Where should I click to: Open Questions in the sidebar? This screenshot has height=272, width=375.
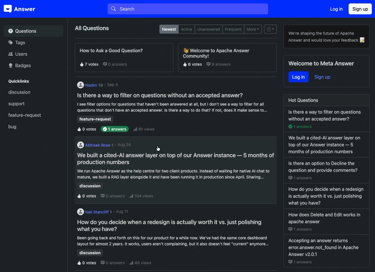(x=33, y=31)
